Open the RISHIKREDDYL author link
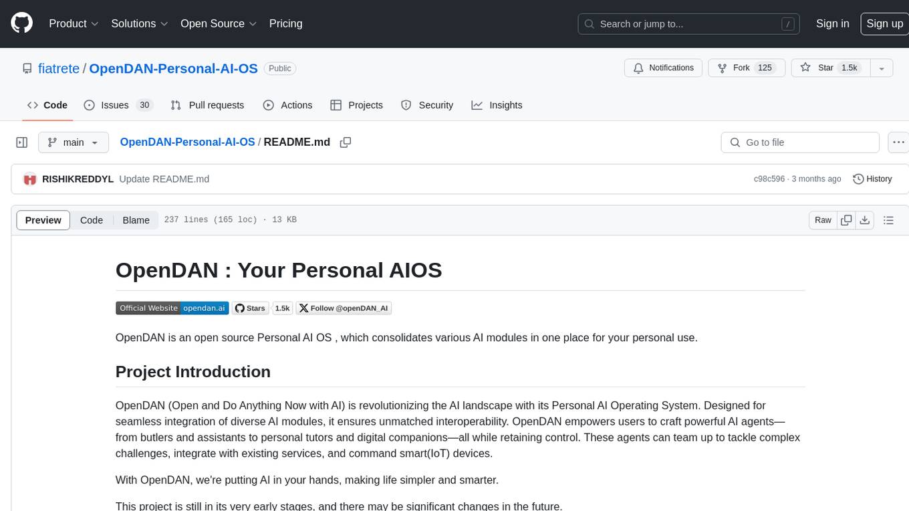 [x=78, y=179]
